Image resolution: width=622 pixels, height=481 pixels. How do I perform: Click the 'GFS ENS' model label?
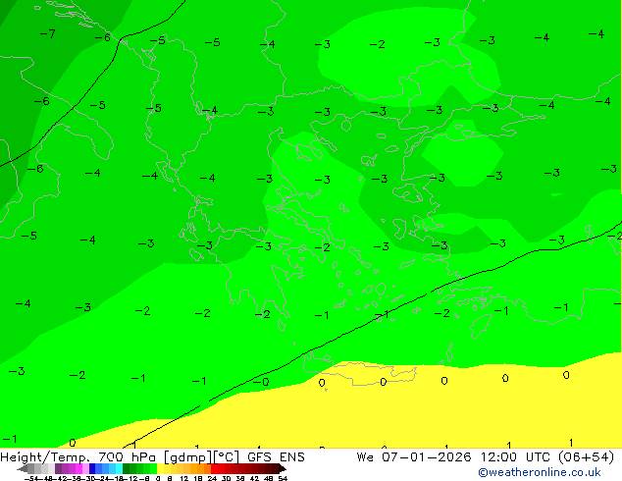click(276, 457)
